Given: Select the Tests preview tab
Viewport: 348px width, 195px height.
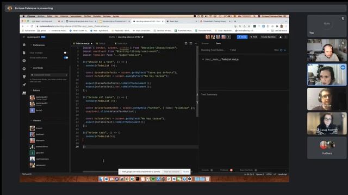Looking at the screenshot, I should [218, 43].
